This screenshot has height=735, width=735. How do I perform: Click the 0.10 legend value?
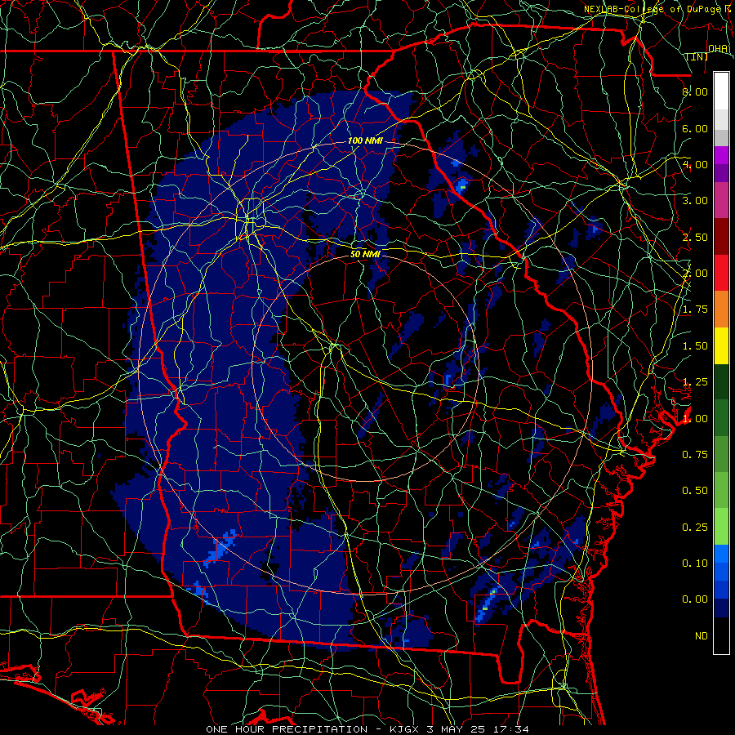click(695, 563)
